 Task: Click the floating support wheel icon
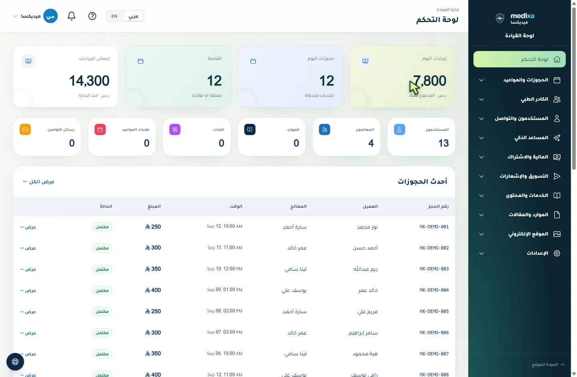point(15,362)
